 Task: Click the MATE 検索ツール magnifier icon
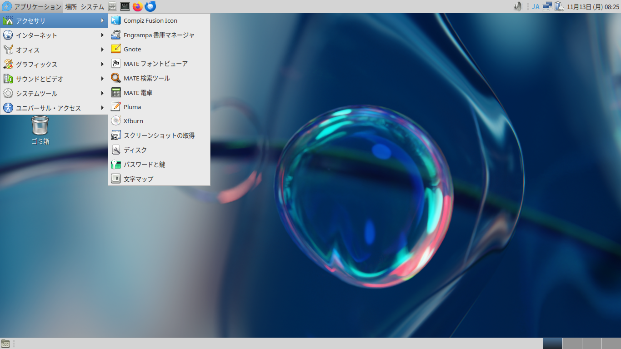pyautogui.click(x=116, y=78)
